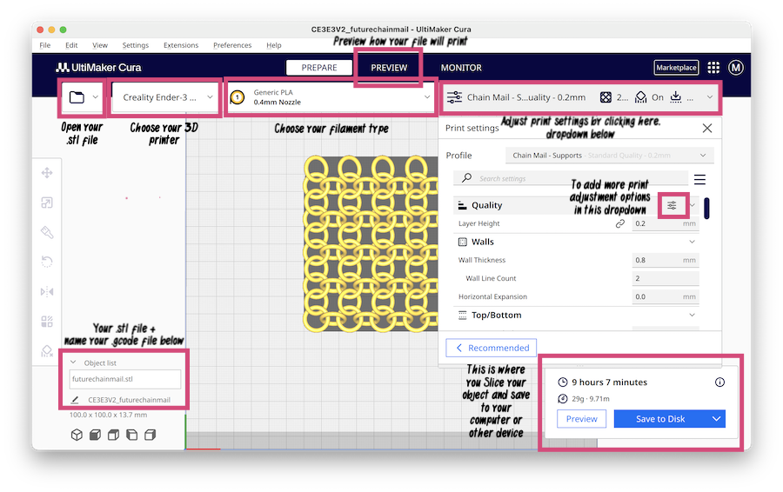
Task: Open the Extensions menu
Action: pyautogui.click(x=181, y=45)
